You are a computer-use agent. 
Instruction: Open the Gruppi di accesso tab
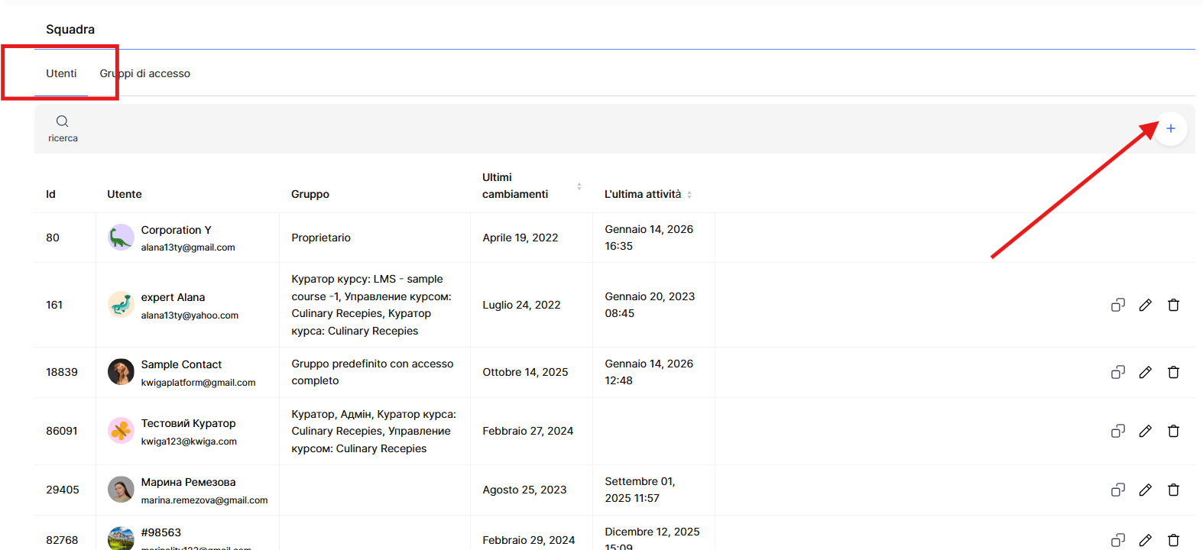[x=145, y=73]
